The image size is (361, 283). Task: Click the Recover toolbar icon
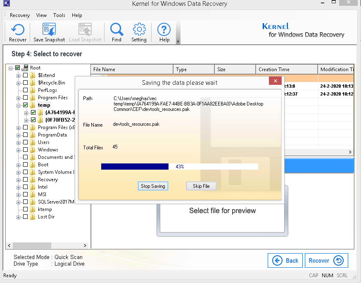18,30
